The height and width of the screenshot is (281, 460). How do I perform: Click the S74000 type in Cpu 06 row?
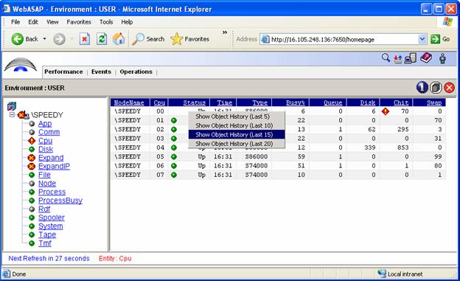[257, 166]
